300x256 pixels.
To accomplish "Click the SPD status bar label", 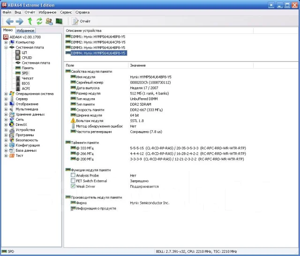I will 11,251.
